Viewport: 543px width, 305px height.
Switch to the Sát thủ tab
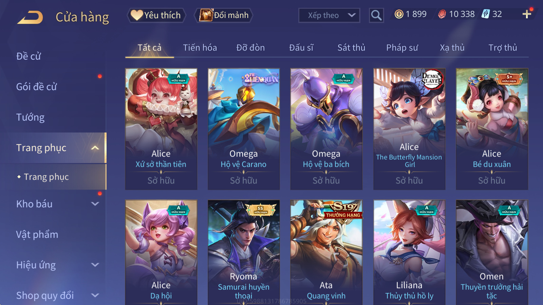click(351, 48)
